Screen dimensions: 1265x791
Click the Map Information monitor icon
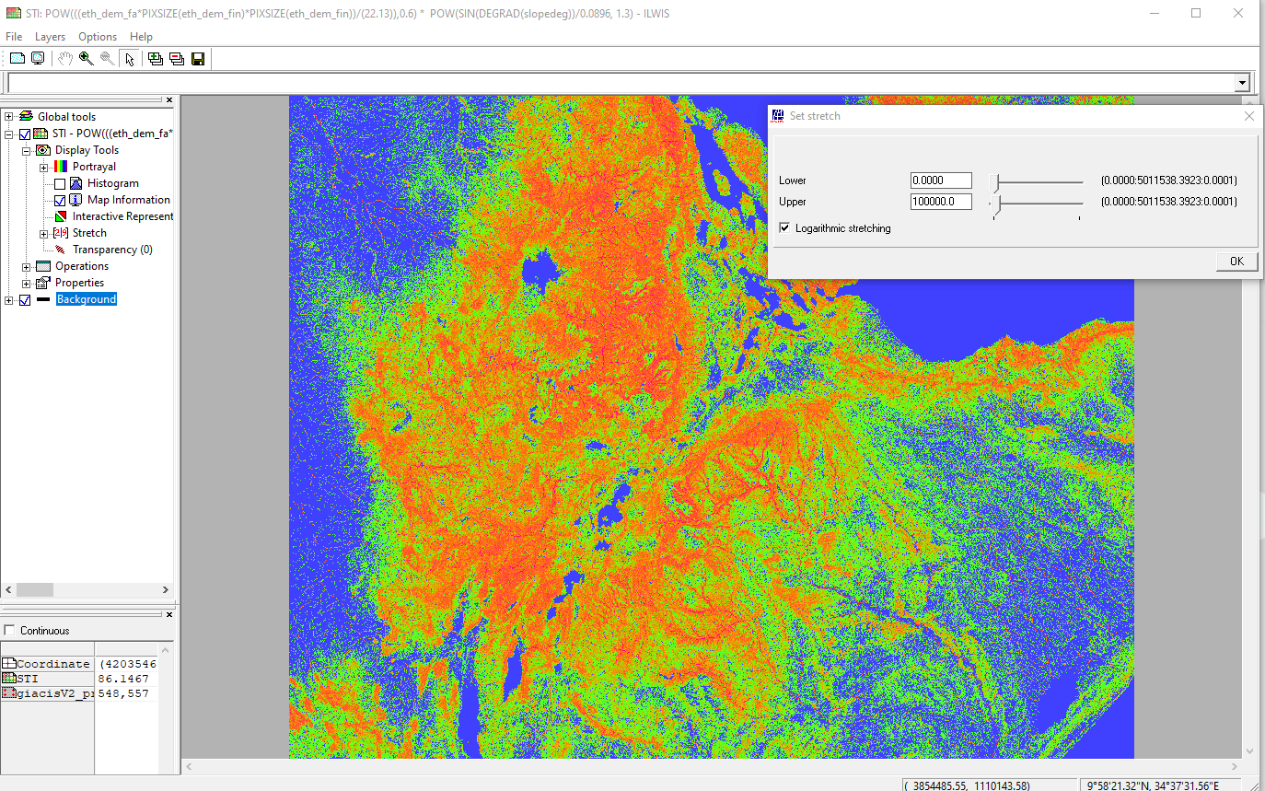click(x=75, y=200)
